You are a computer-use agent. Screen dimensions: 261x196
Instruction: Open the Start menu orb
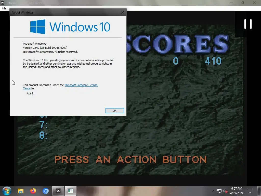pyautogui.click(x=7, y=191)
